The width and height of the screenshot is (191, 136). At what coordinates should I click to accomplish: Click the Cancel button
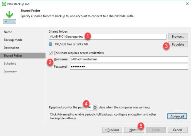click(x=178, y=130)
